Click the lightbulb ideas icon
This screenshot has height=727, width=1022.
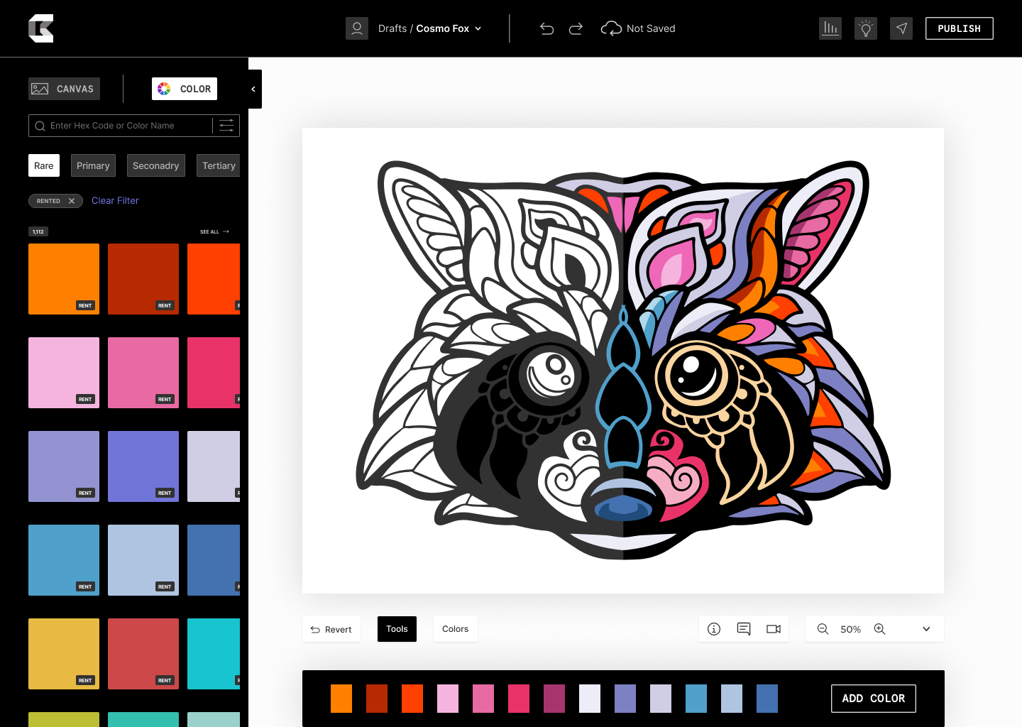pos(865,28)
